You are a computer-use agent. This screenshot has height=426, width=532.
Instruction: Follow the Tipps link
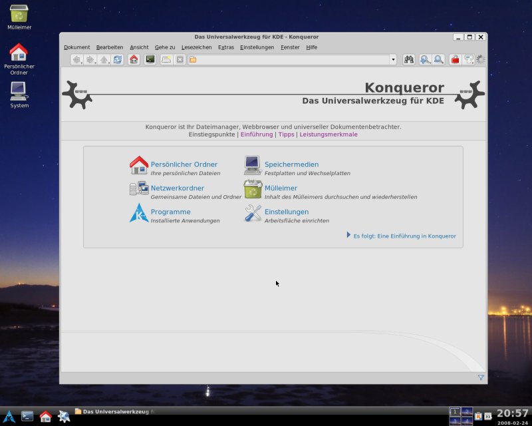pyautogui.click(x=287, y=134)
